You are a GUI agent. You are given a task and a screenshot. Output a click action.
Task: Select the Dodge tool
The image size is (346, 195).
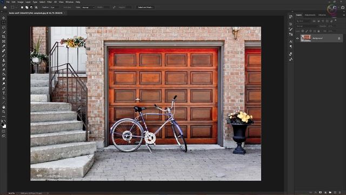tap(4, 83)
